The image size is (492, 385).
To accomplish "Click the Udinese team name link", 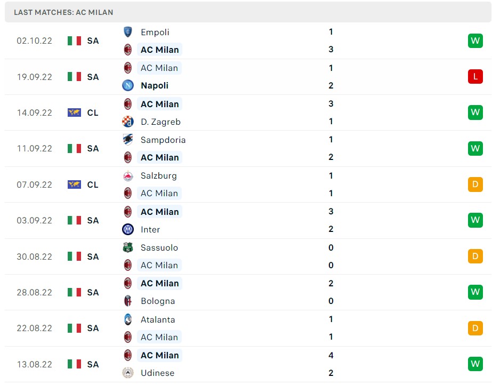I will click(x=157, y=373).
